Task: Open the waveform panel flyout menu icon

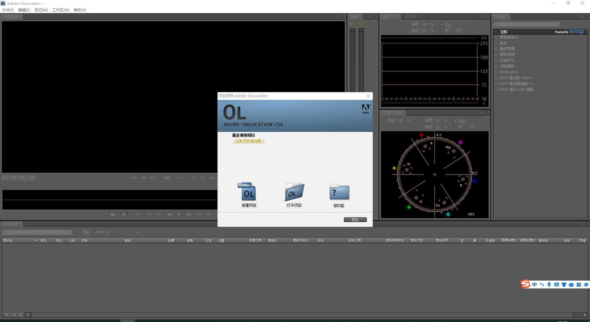Action: click(482, 17)
